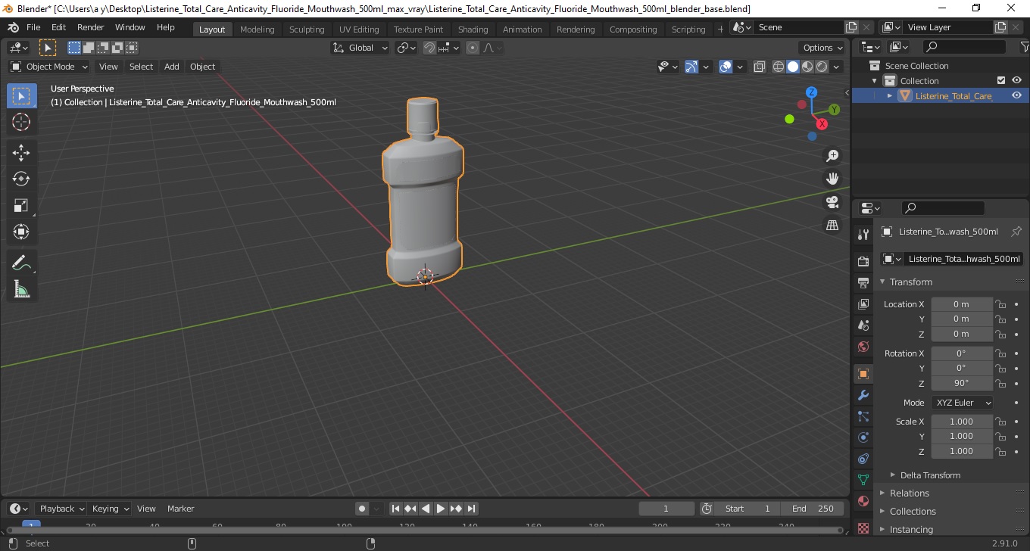Open Options dropdown in header

click(823, 48)
